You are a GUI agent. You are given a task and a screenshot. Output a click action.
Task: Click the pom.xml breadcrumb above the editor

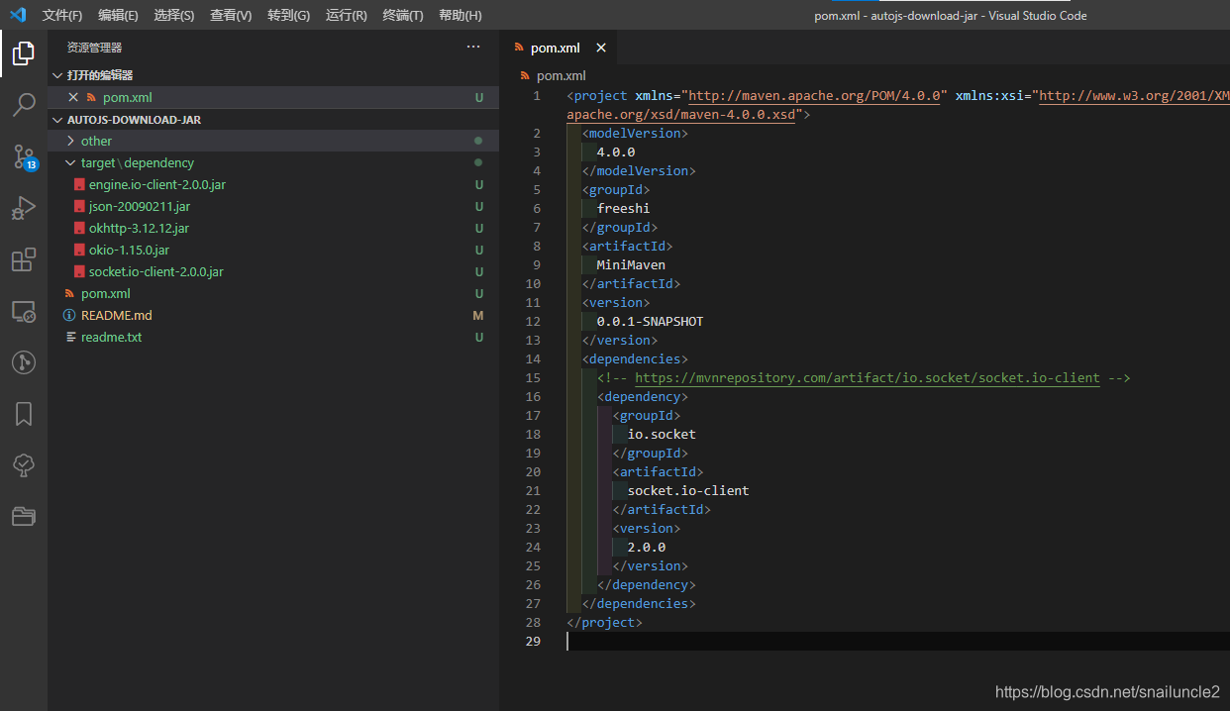[x=561, y=75]
